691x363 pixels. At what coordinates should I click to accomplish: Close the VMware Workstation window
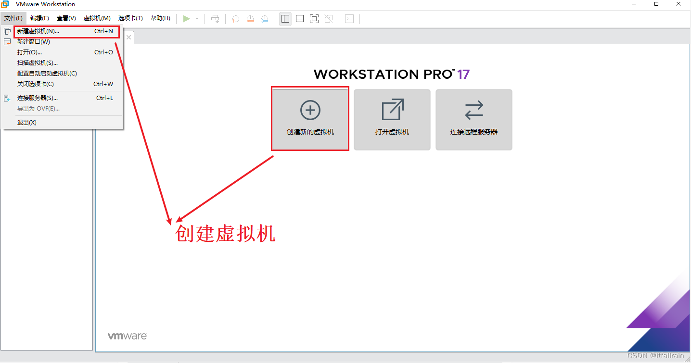point(678,4)
